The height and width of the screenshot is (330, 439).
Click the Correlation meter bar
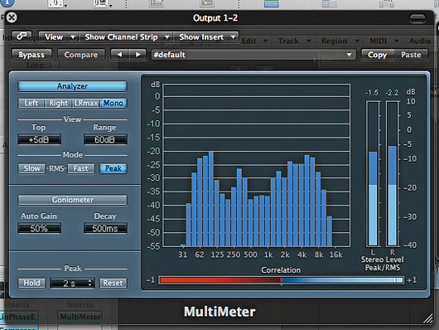click(281, 279)
